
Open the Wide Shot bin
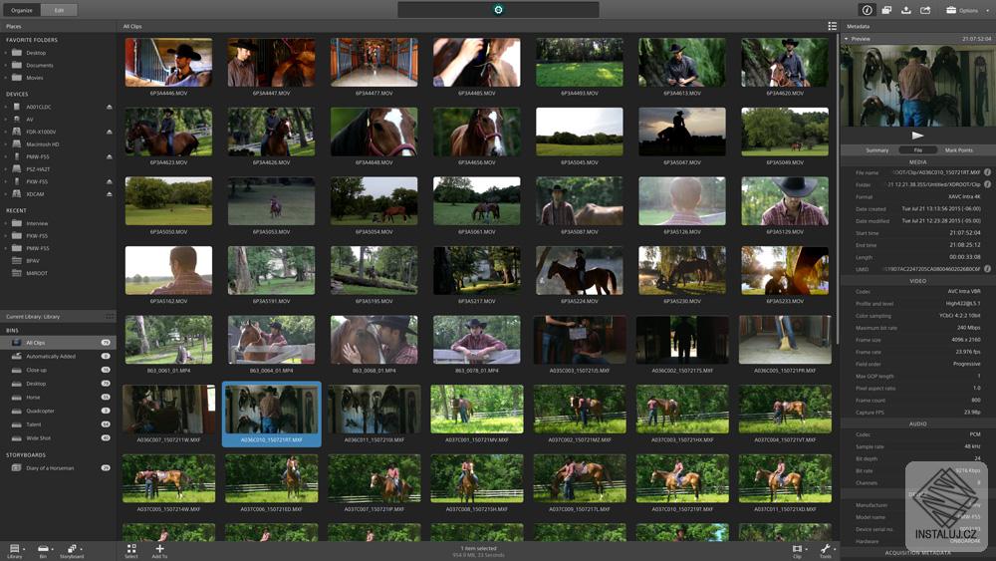click(58, 437)
